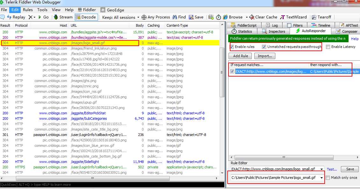360x189 pixels.
Task: Open the Fiddler menu item
Action: click(x=87, y=10)
